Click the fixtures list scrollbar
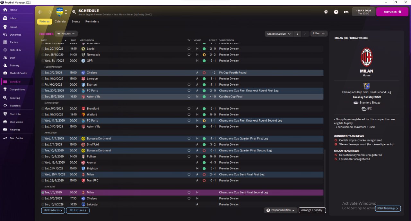411x221 pixels. pyautogui.click(x=325, y=178)
